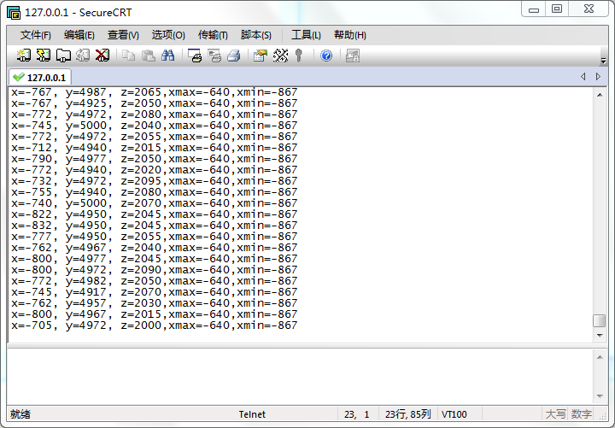Click Connect in Tab toolbar icon
This screenshot has width=615, height=428.
[x=63, y=56]
